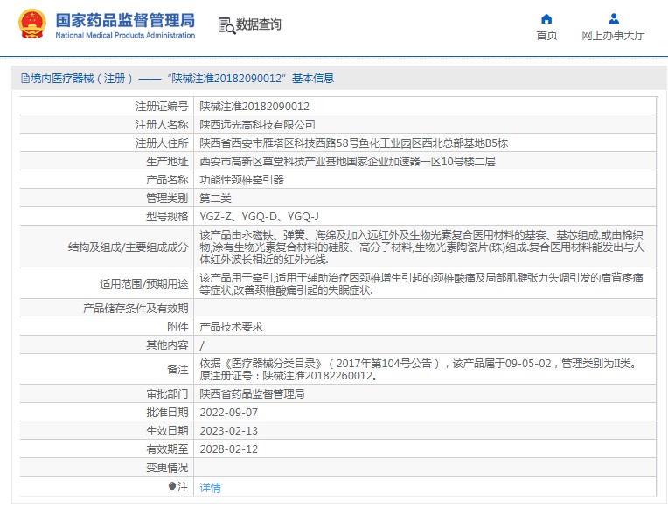The image size is (668, 508).
Task: Select the 生产地址 address value
Action: (347, 161)
